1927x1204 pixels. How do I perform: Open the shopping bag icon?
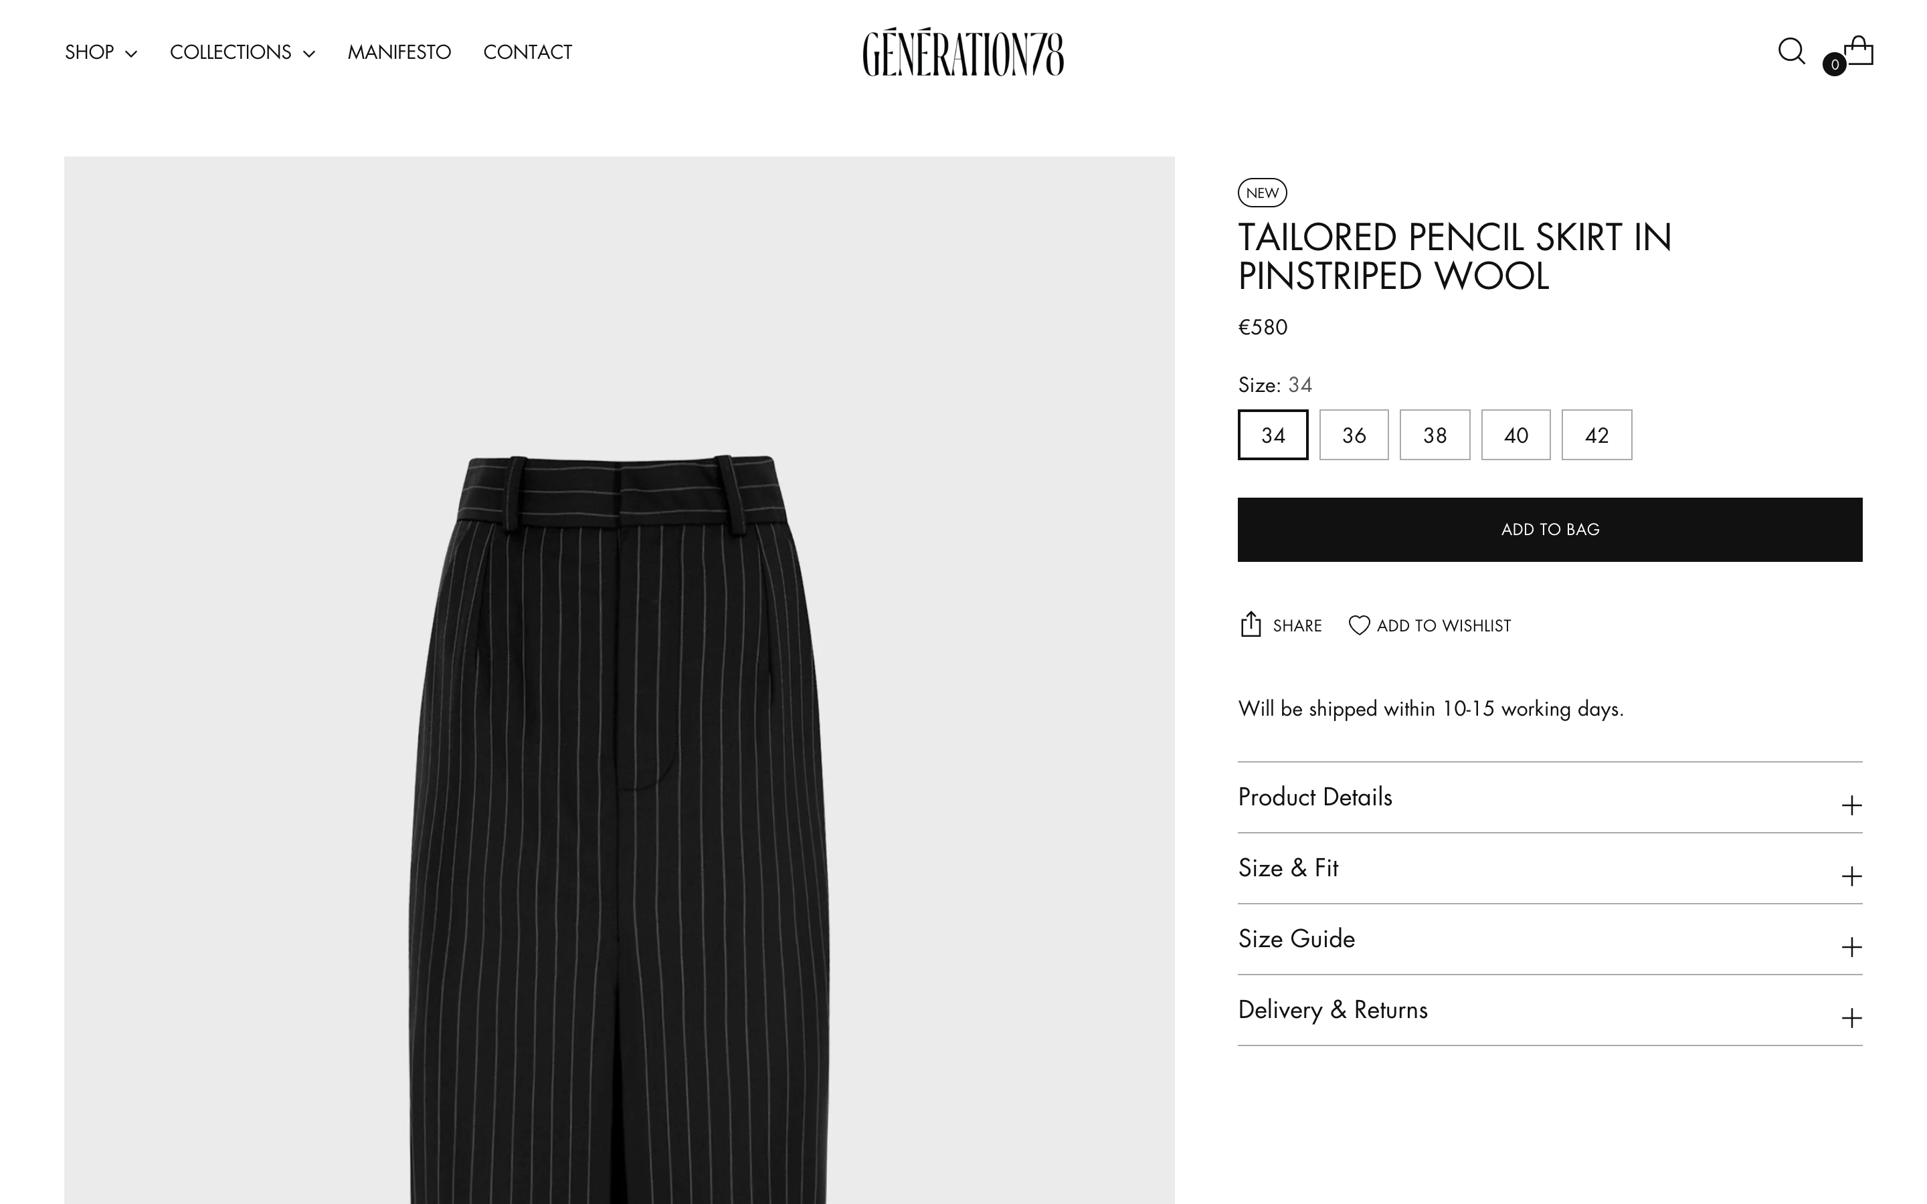1859,51
